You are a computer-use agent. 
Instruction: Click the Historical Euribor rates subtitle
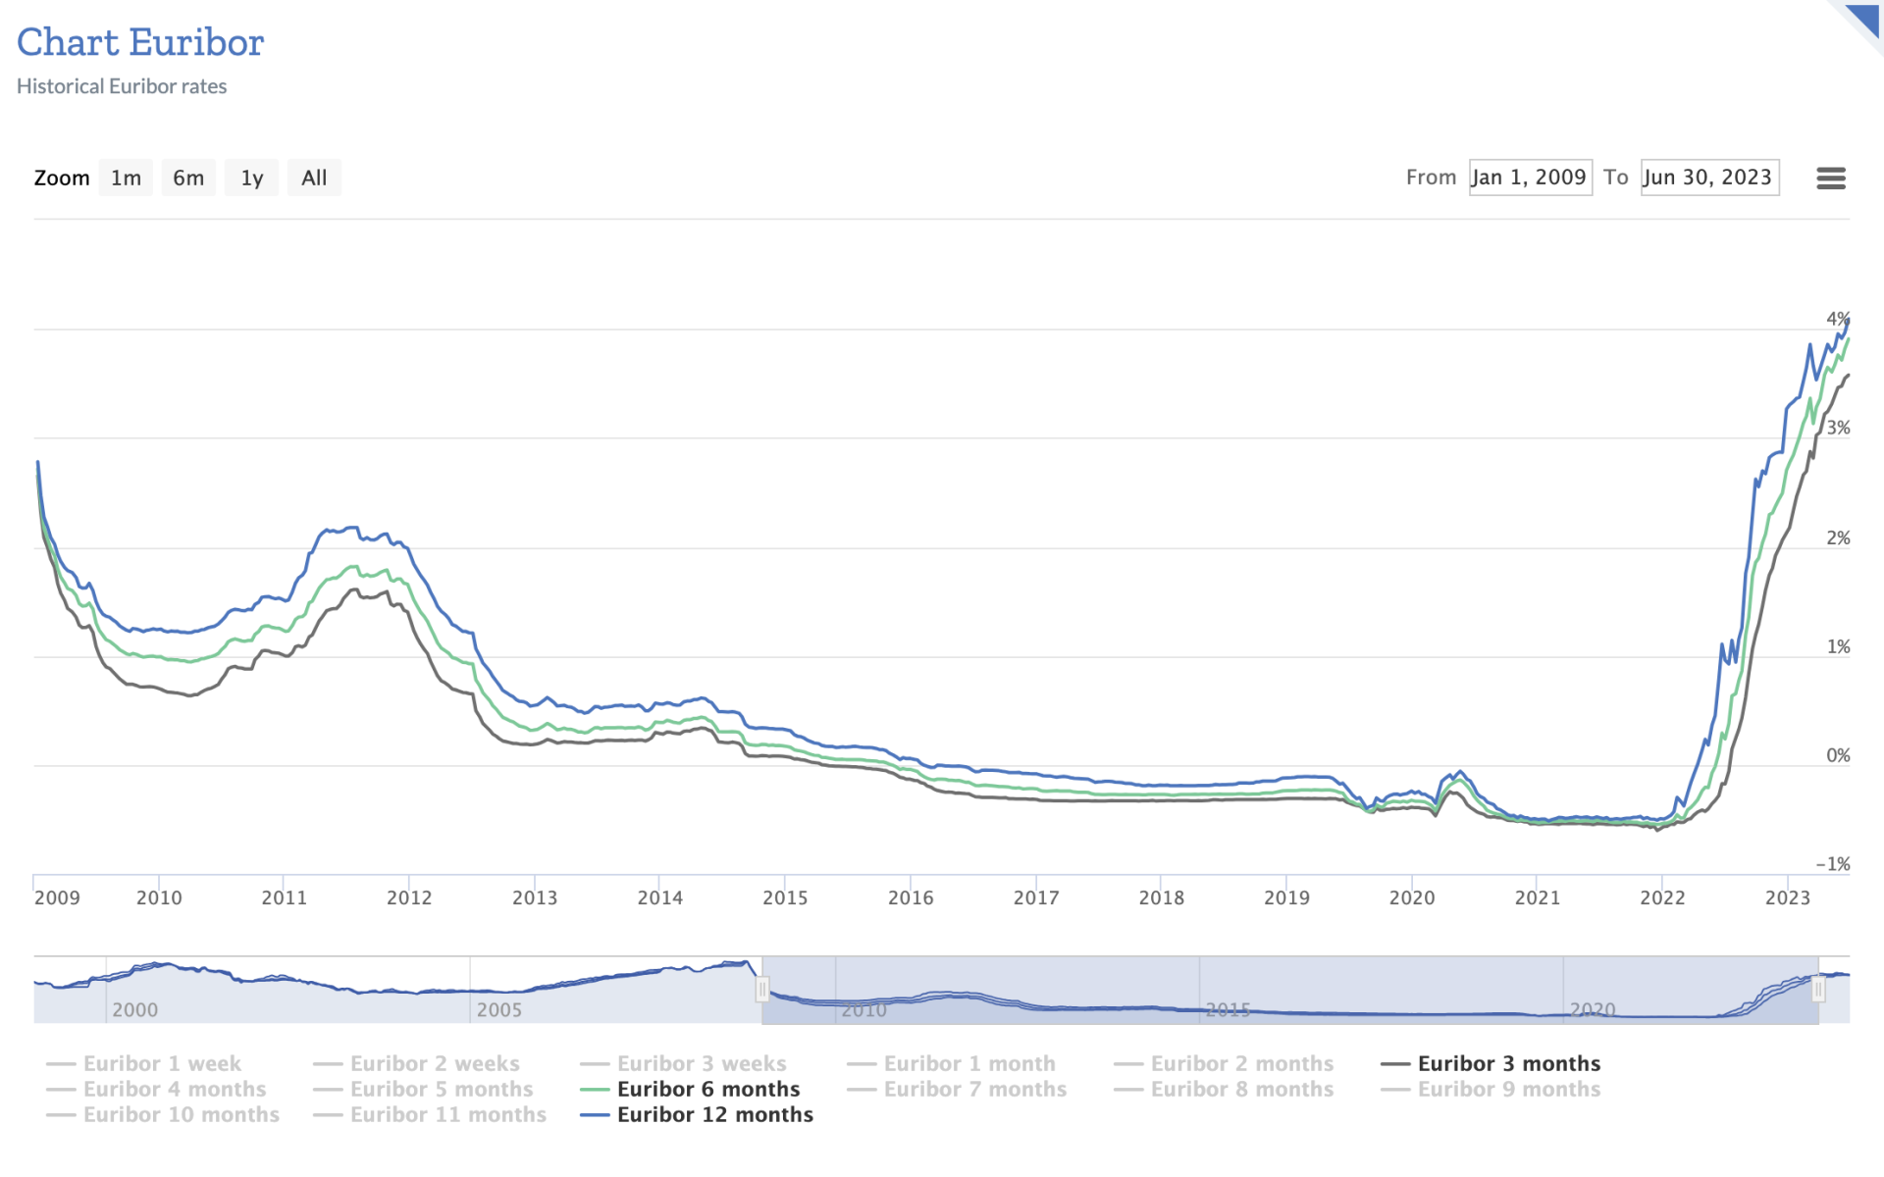pyautogui.click(x=122, y=86)
